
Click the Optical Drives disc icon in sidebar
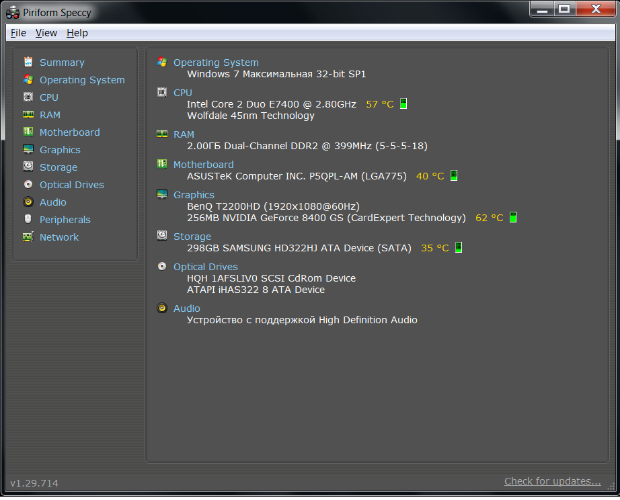(x=28, y=184)
